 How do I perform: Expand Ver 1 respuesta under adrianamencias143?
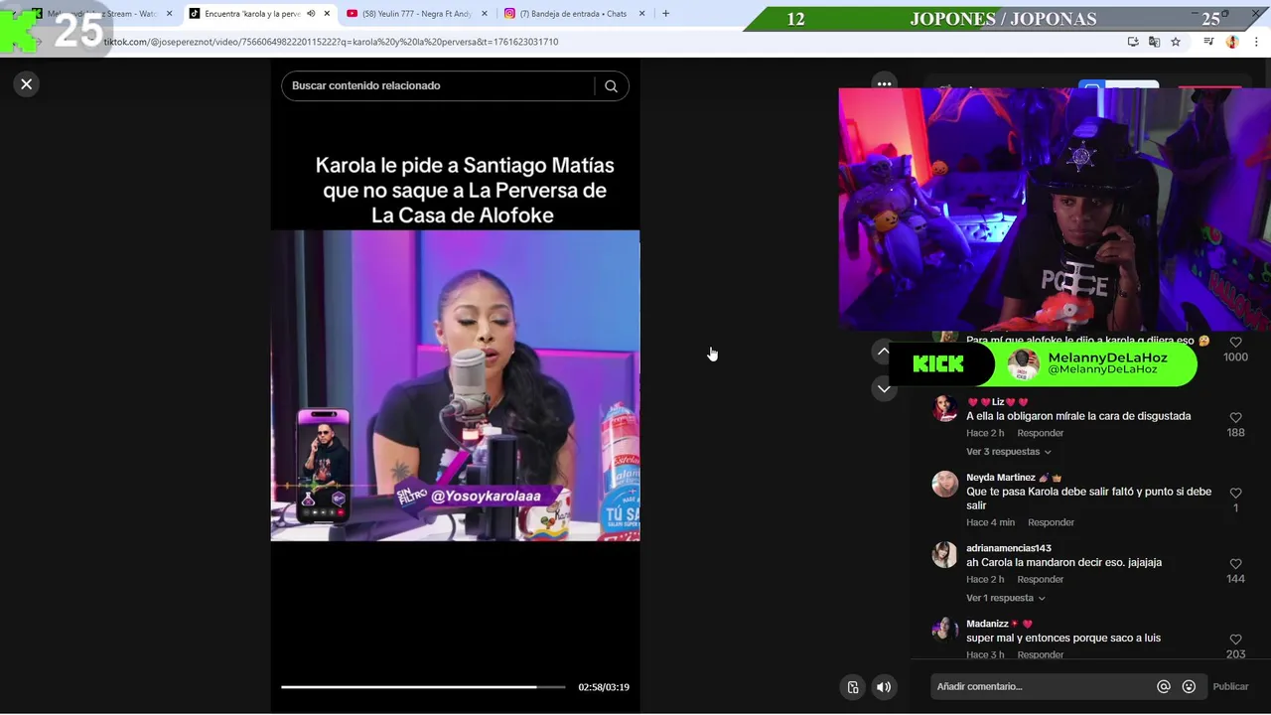point(1005,599)
